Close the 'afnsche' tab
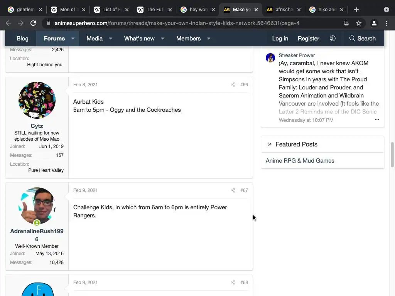This screenshot has width=395, height=296. [299, 10]
